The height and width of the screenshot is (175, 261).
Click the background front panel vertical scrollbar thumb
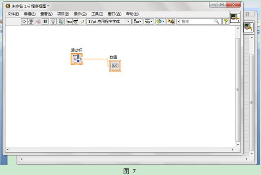pyautogui.click(x=252, y=103)
